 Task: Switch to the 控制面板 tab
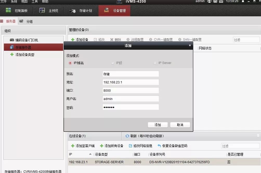tap(17, 11)
